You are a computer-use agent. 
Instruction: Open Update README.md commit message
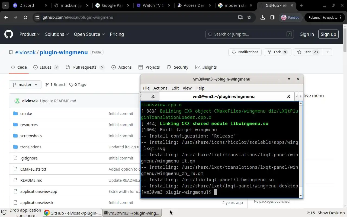pyautogui.click(x=58, y=101)
